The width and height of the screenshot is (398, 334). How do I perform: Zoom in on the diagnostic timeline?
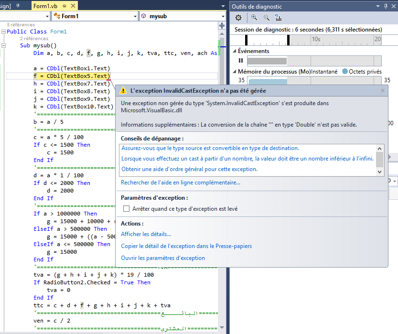point(254,18)
